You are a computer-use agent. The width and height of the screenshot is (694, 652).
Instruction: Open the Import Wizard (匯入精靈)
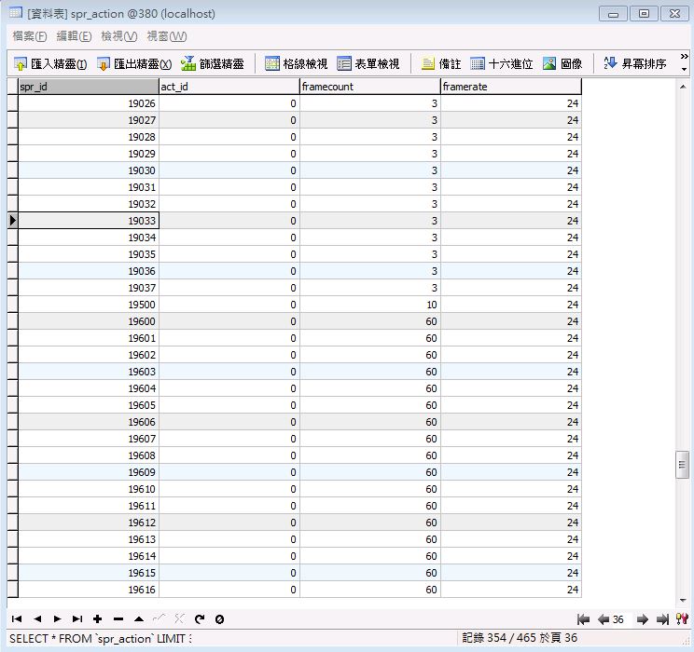click(x=50, y=64)
